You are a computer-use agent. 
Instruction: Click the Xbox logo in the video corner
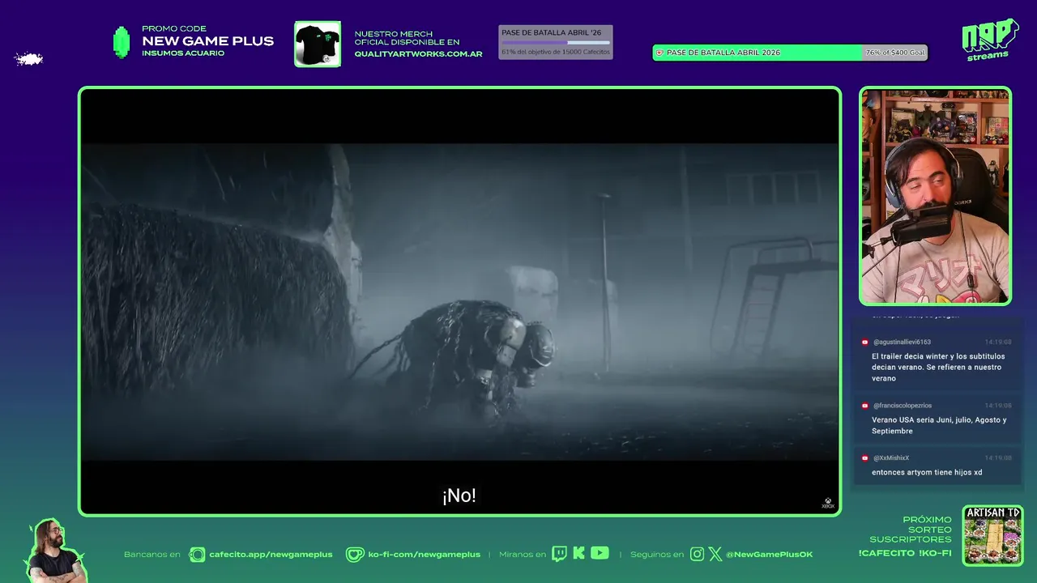(827, 503)
